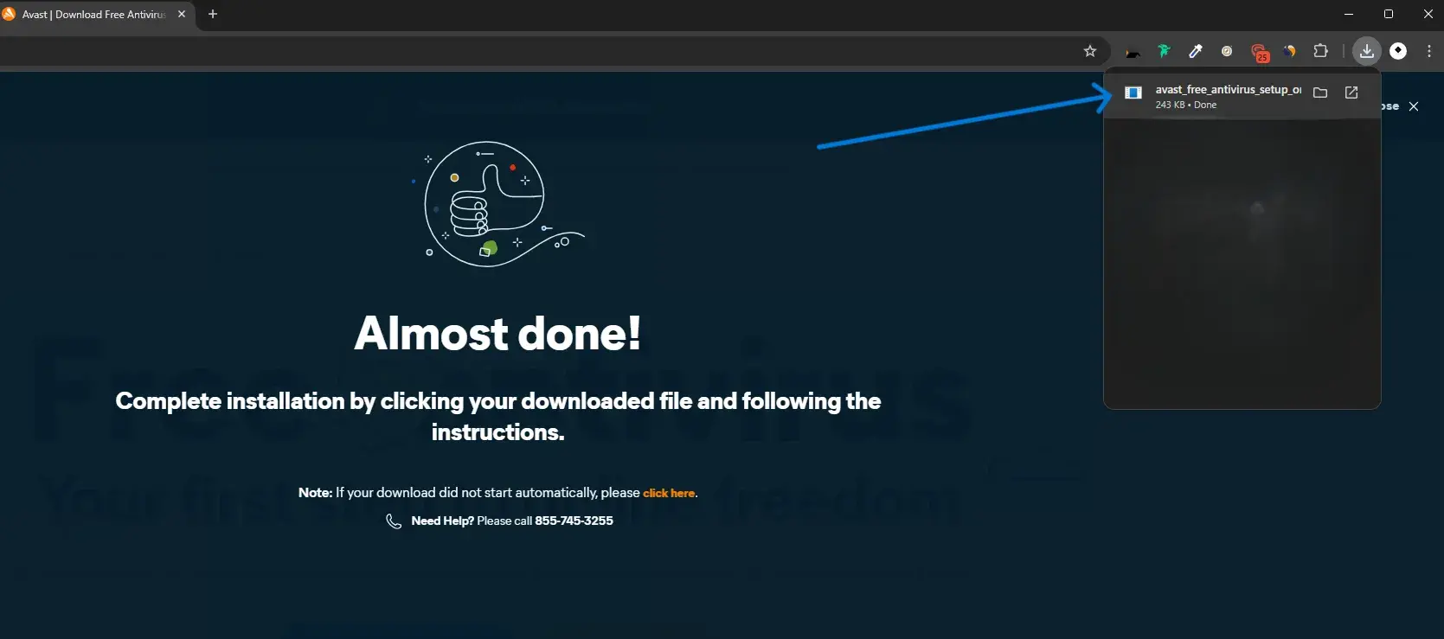Click the black hat extension icon
Screen dimensions: 1444x639
pyautogui.click(x=1133, y=52)
